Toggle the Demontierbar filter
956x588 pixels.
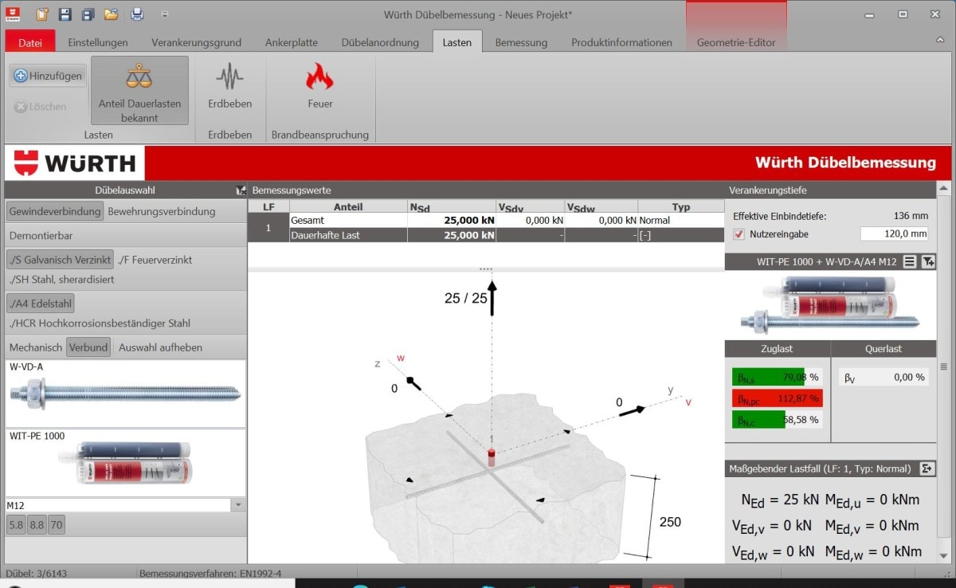point(41,236)
